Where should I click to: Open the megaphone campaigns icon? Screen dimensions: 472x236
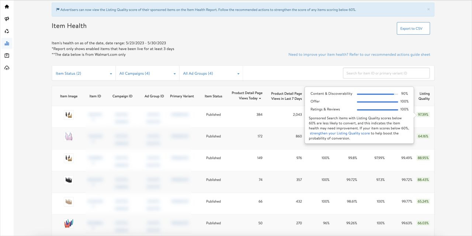pos(7,19)
